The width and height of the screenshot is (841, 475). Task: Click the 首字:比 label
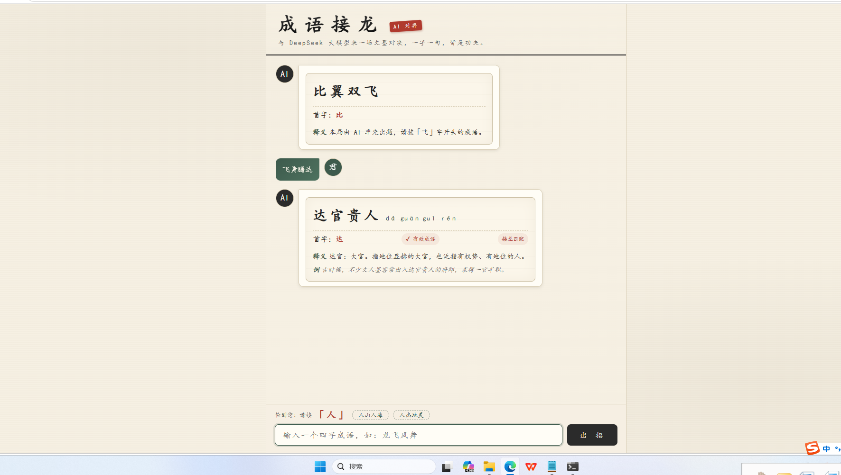tap(328, 115)
